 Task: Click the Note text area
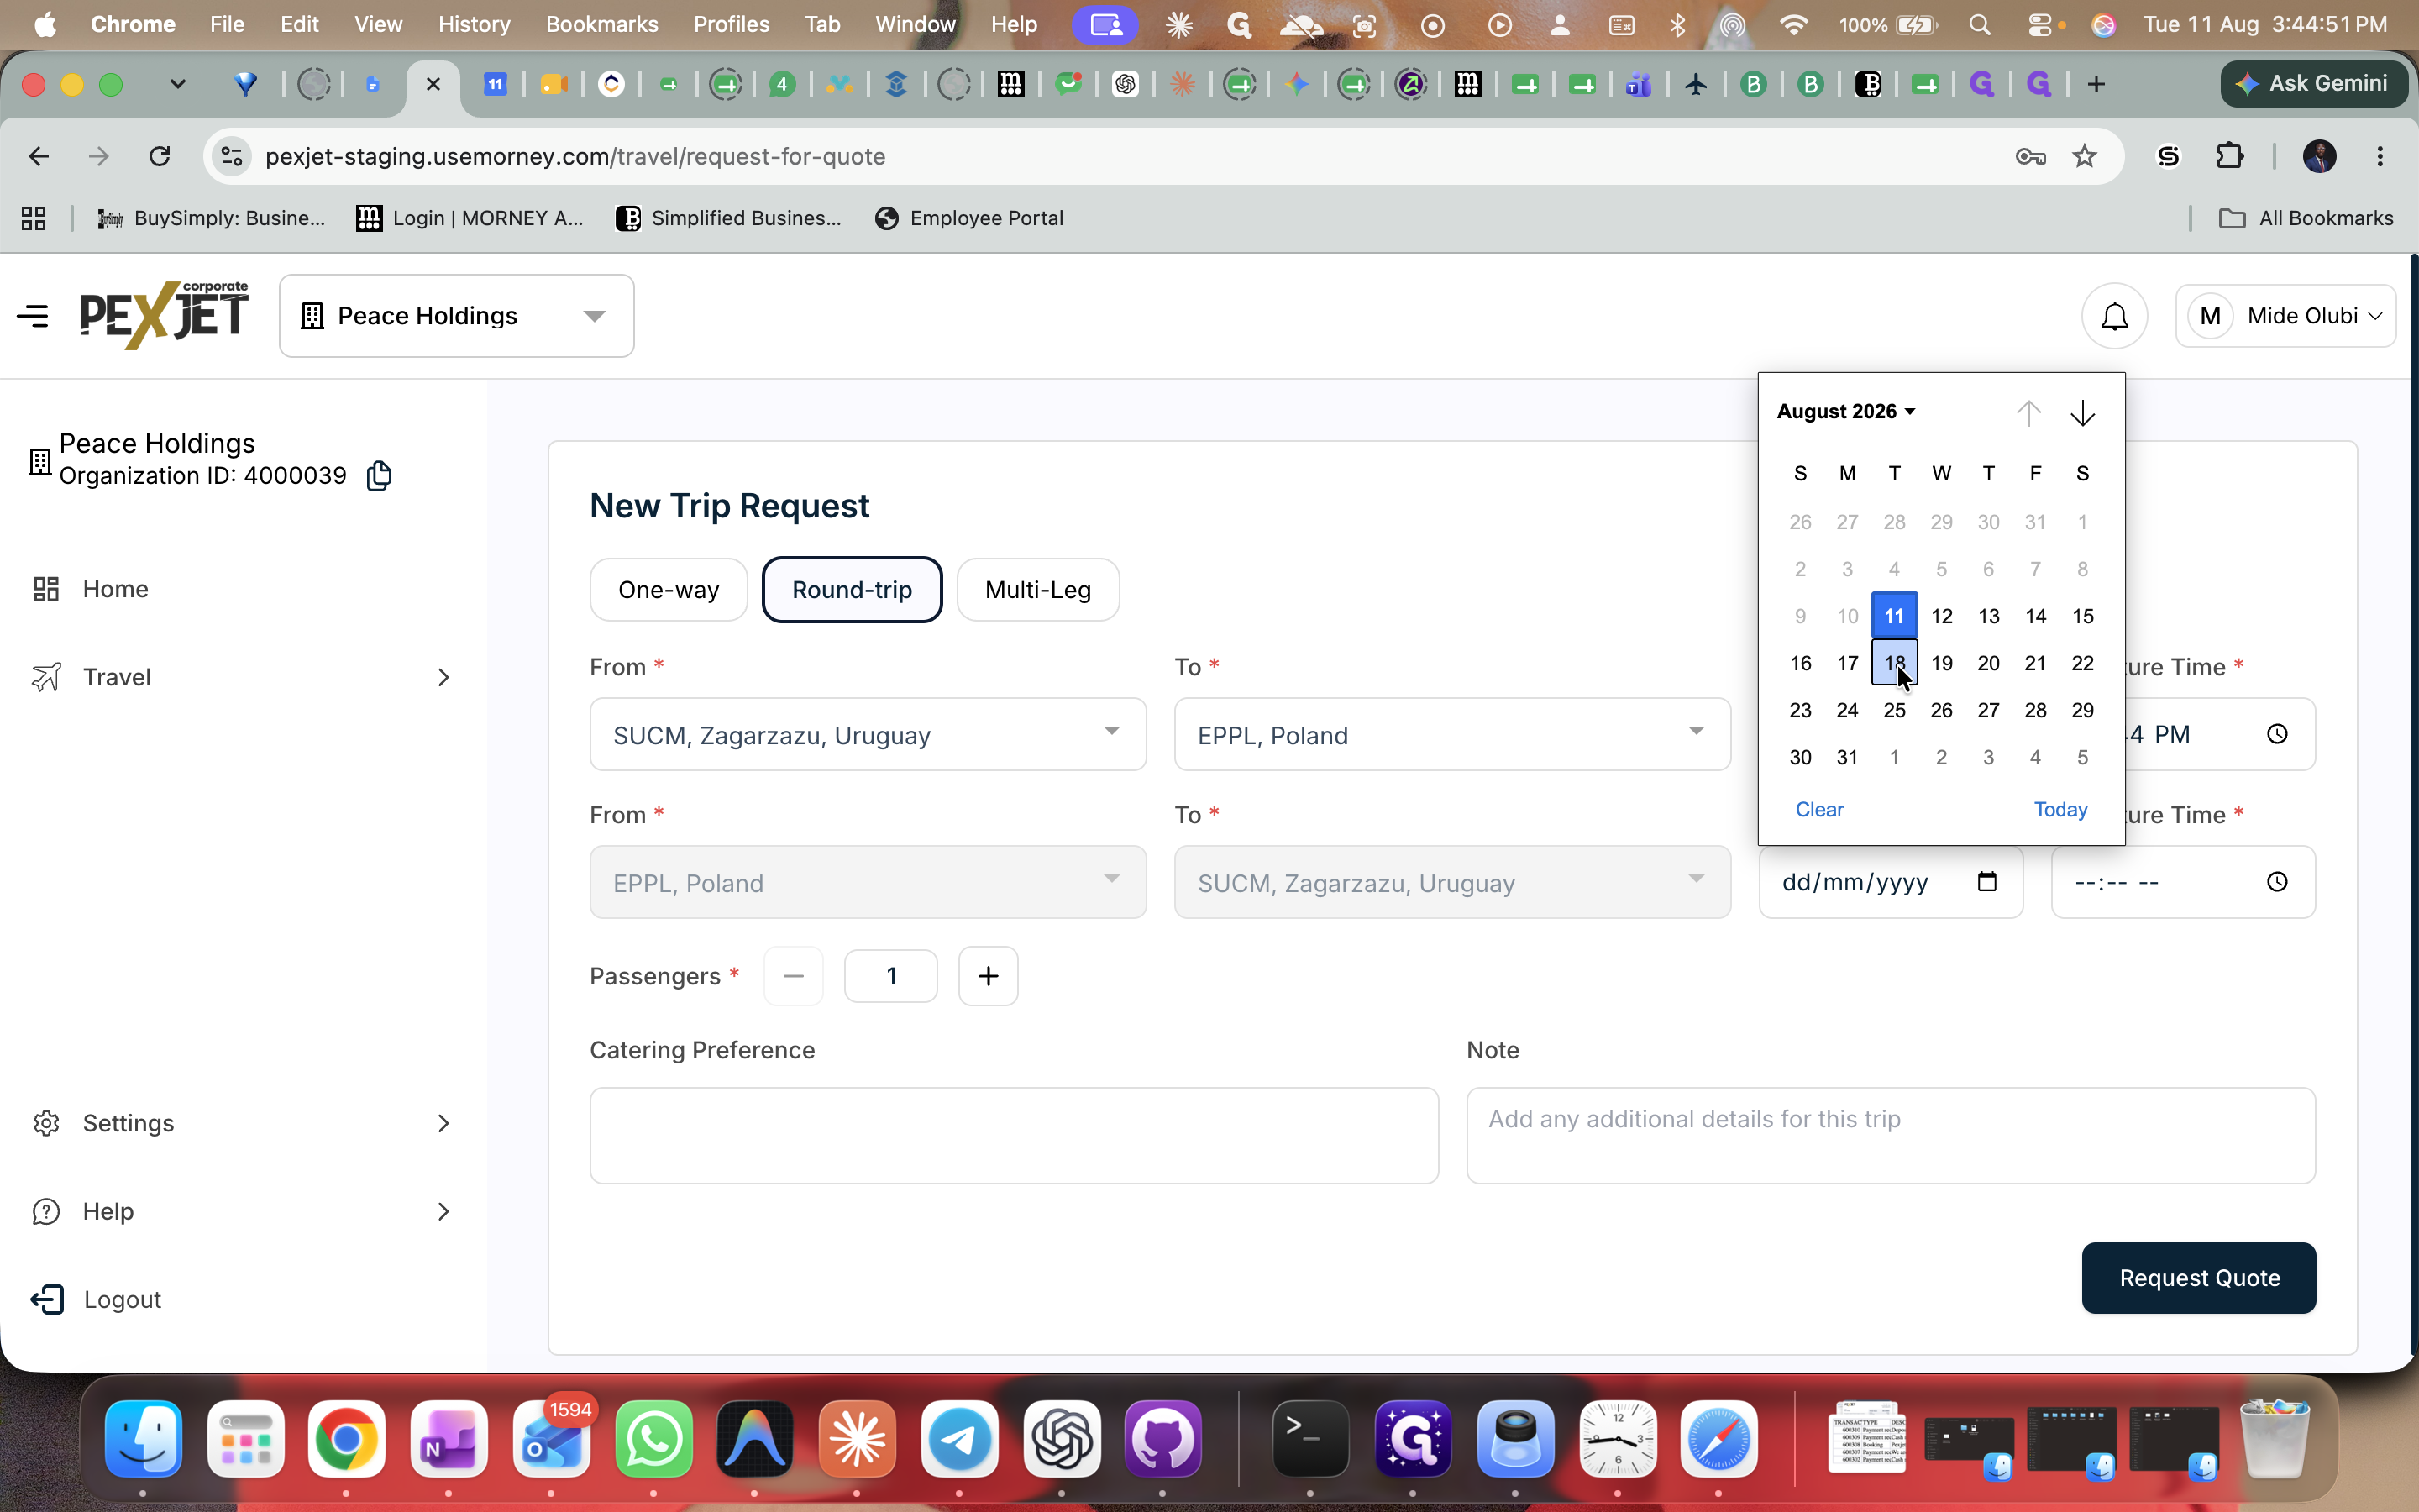point(1892,1136)
